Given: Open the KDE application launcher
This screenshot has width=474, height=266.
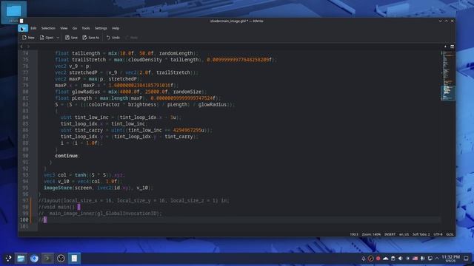Looking at the screenshot, I should 8,259.
